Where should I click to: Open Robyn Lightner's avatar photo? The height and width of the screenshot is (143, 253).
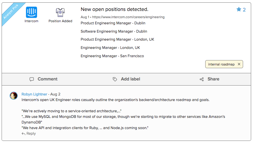pos(14,96)
